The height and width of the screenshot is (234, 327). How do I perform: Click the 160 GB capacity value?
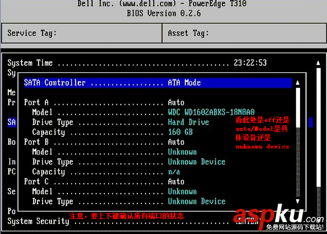pyautogui.click(x=180, y=132)
